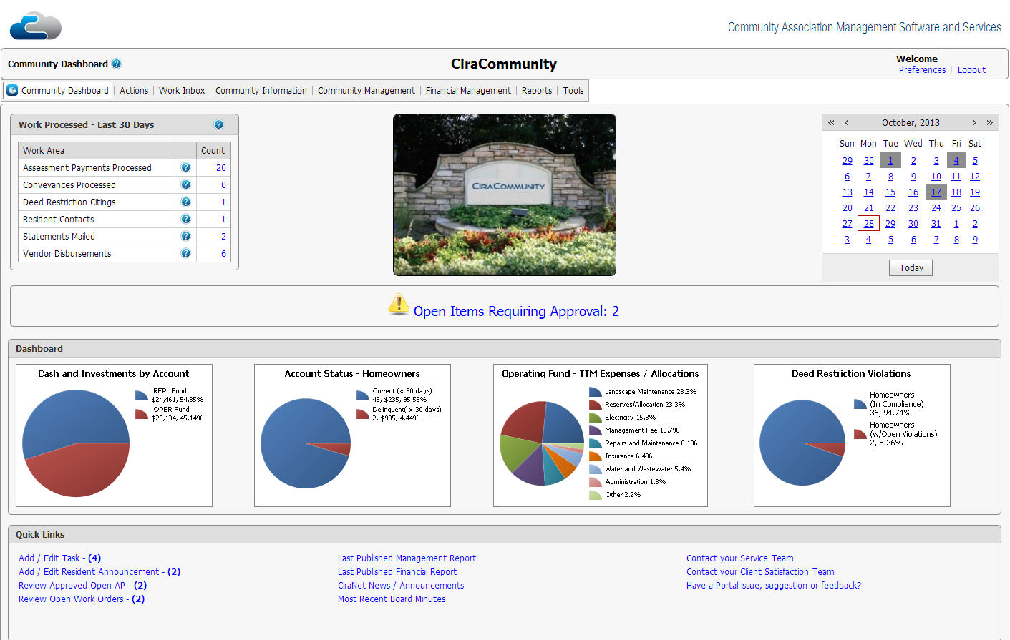Advance calendar to next month

[974, 122]
